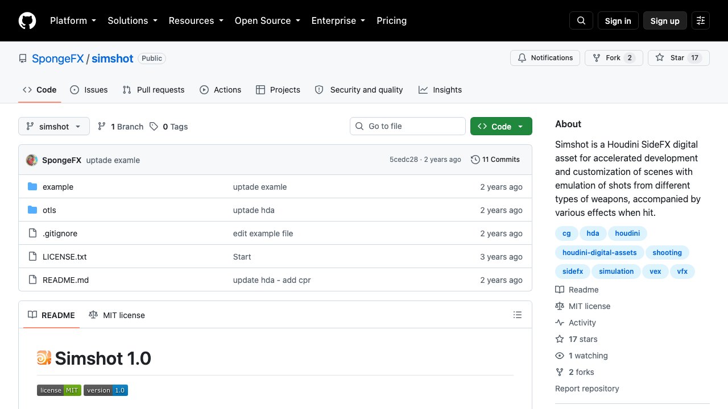Open the cg topic tag
Screen dimensions: 728x409
[566, 233]
